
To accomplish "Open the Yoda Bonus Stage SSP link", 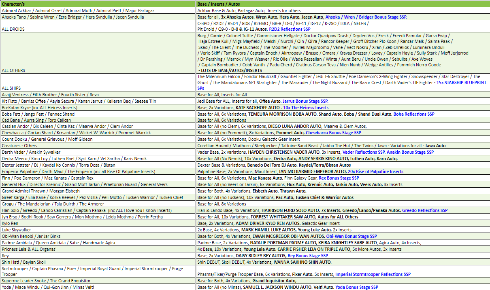I will [x=357, y=287].
